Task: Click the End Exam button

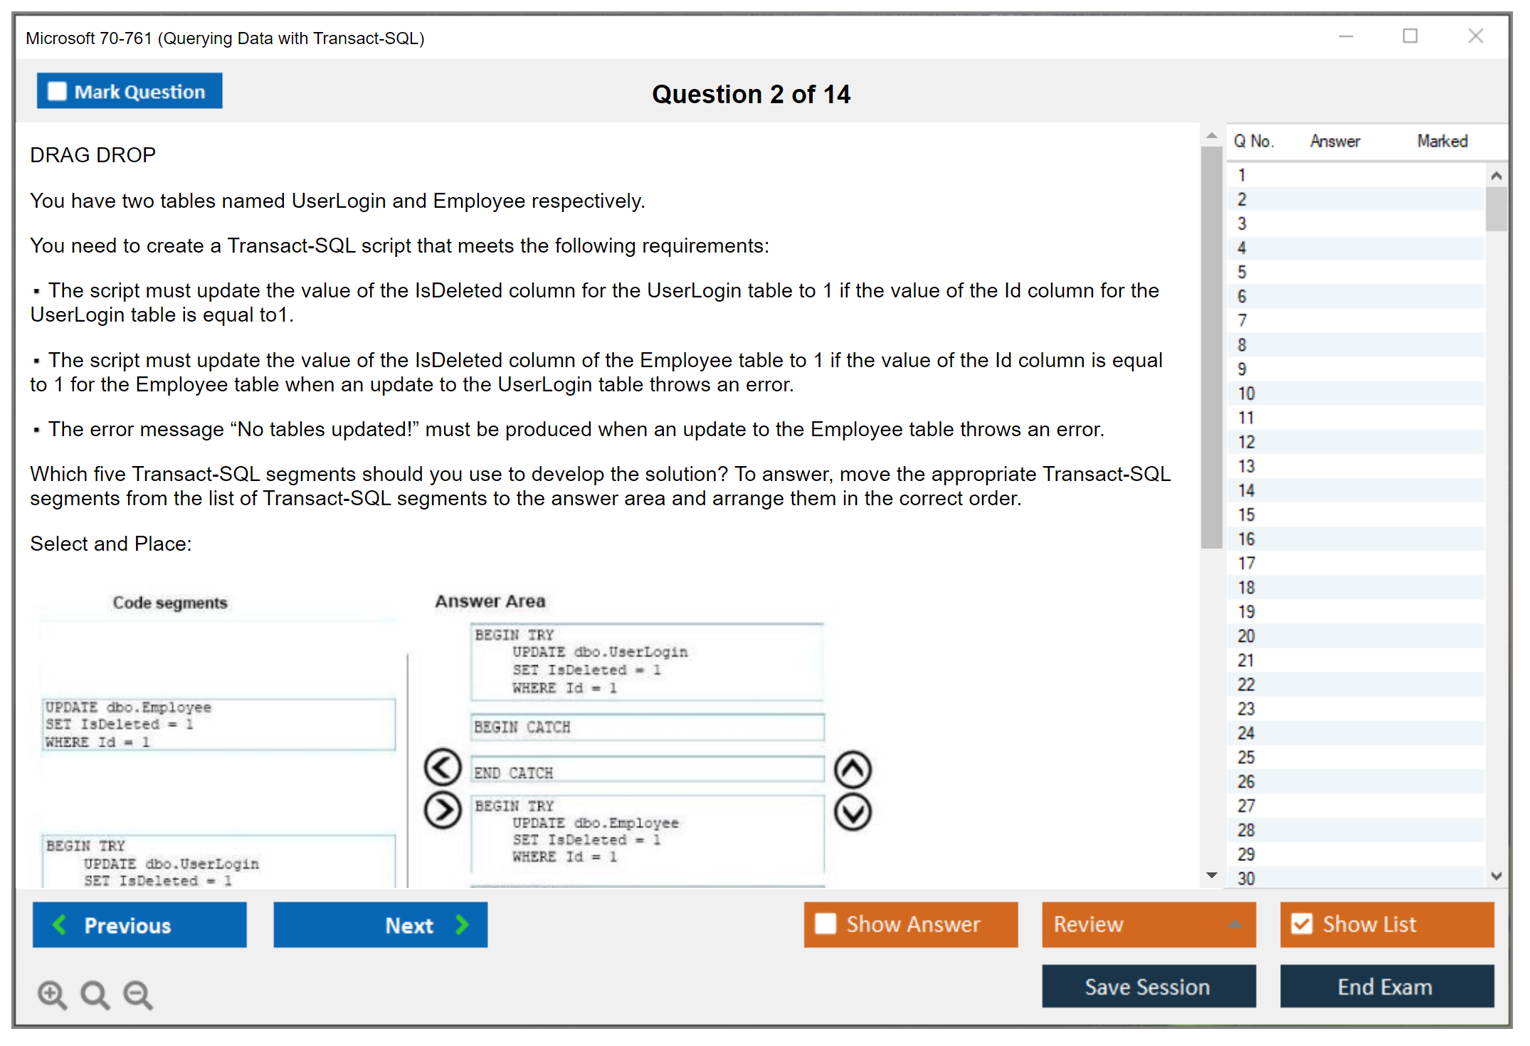Action: point(1386,986)
